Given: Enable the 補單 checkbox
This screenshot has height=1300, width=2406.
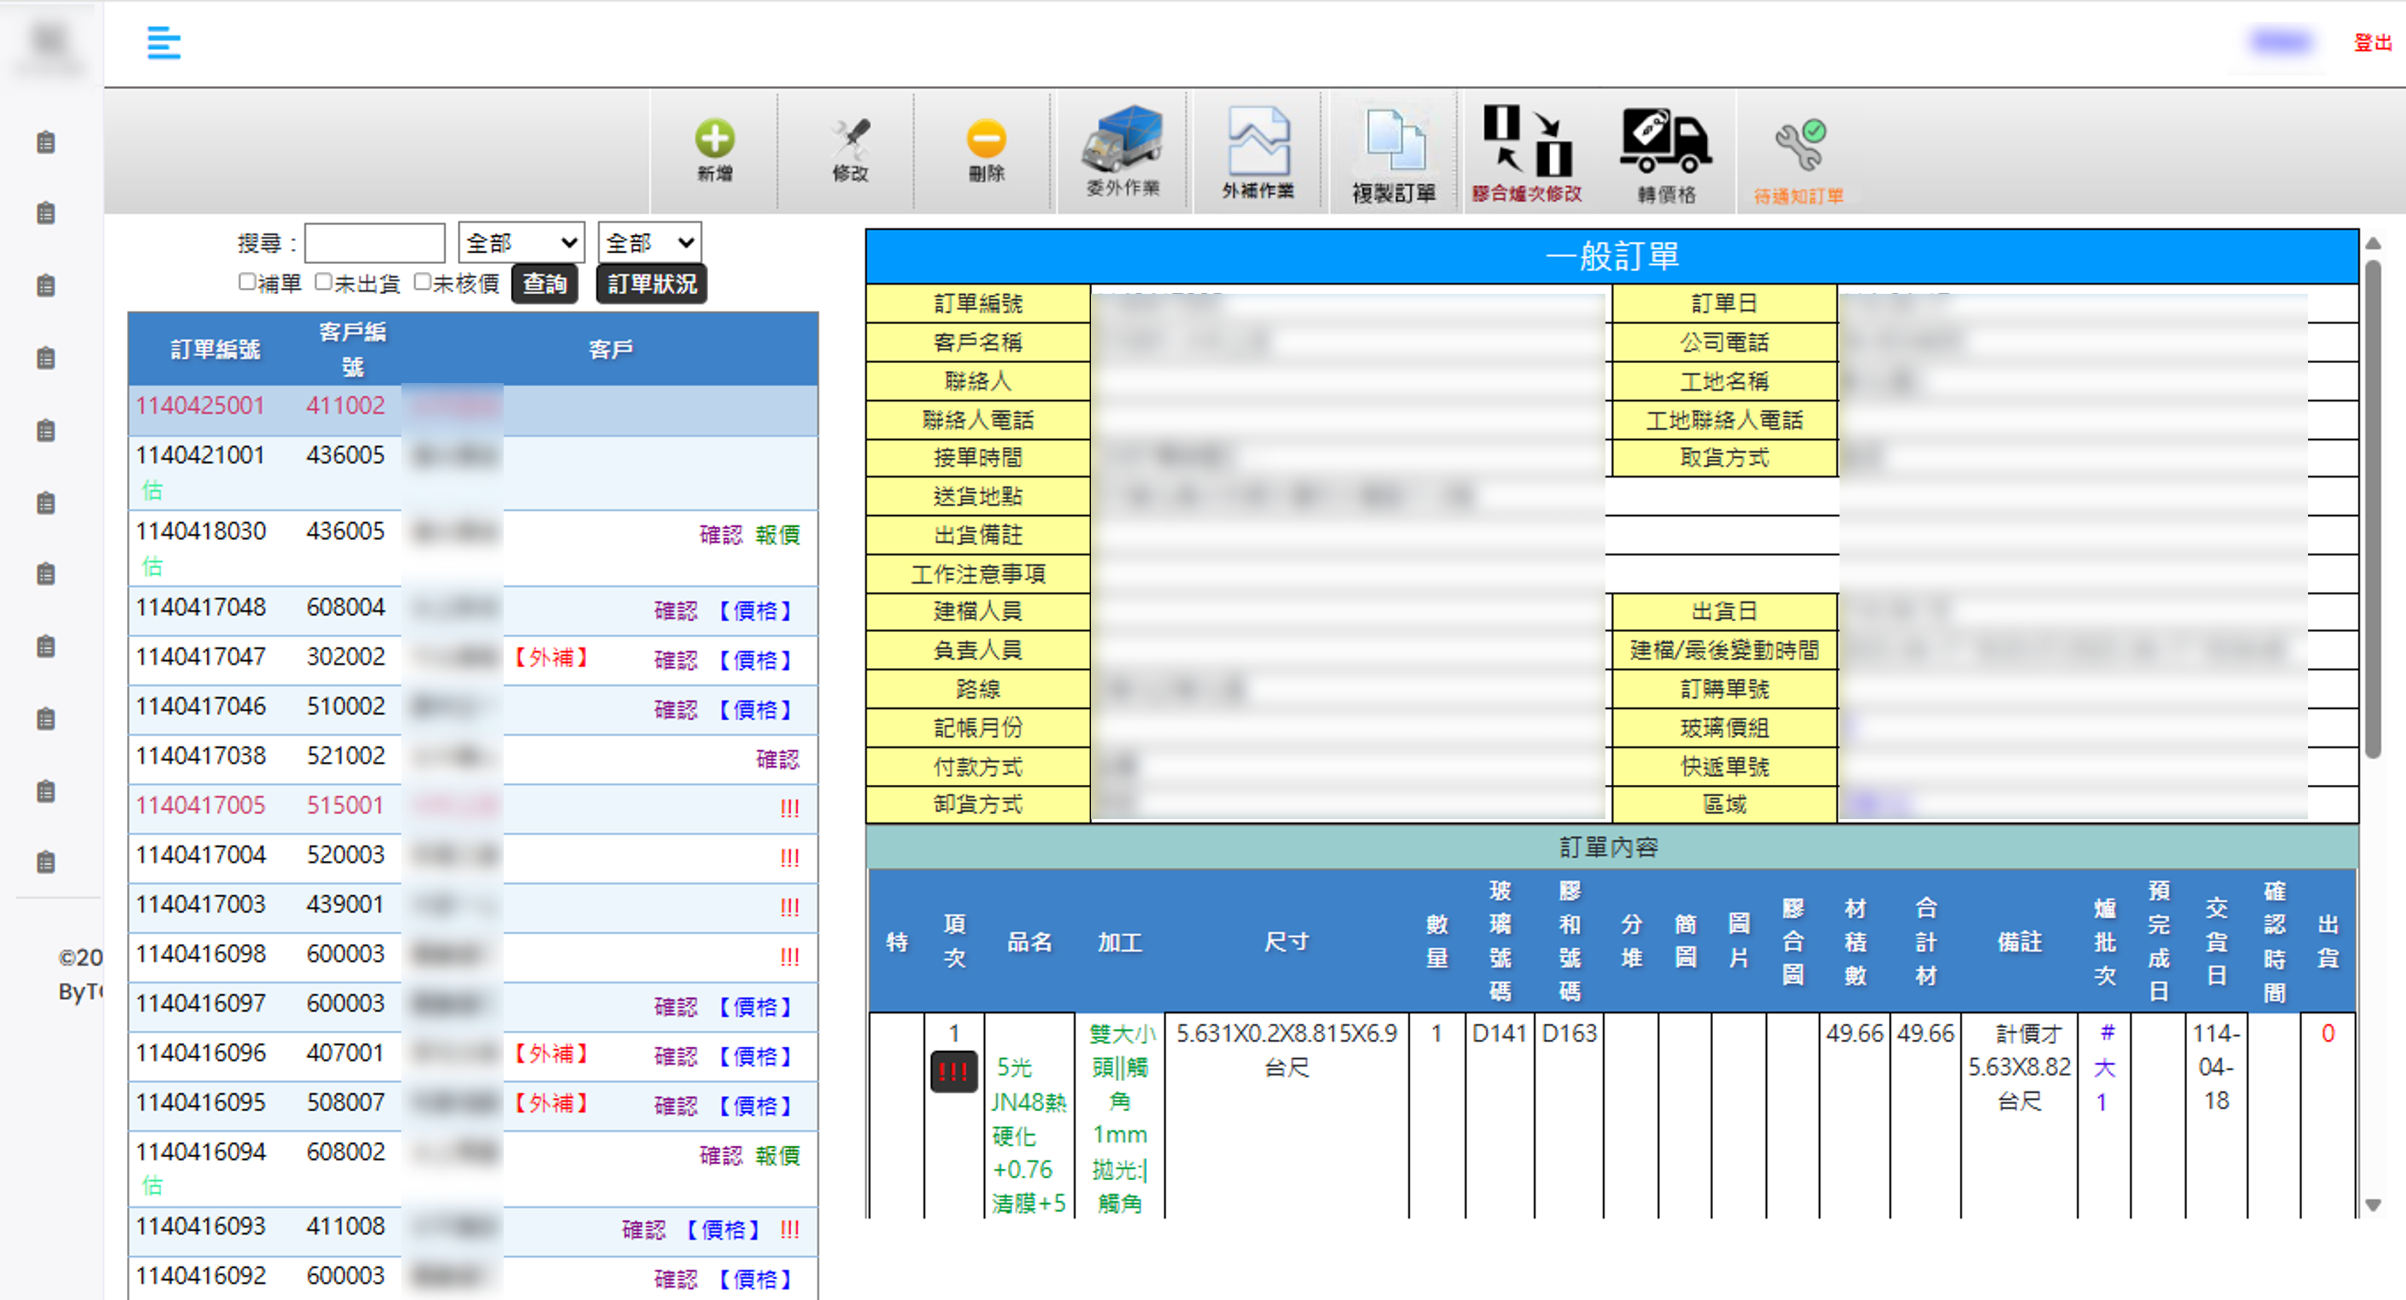Looking at the screenshot, I should [248, 282].
